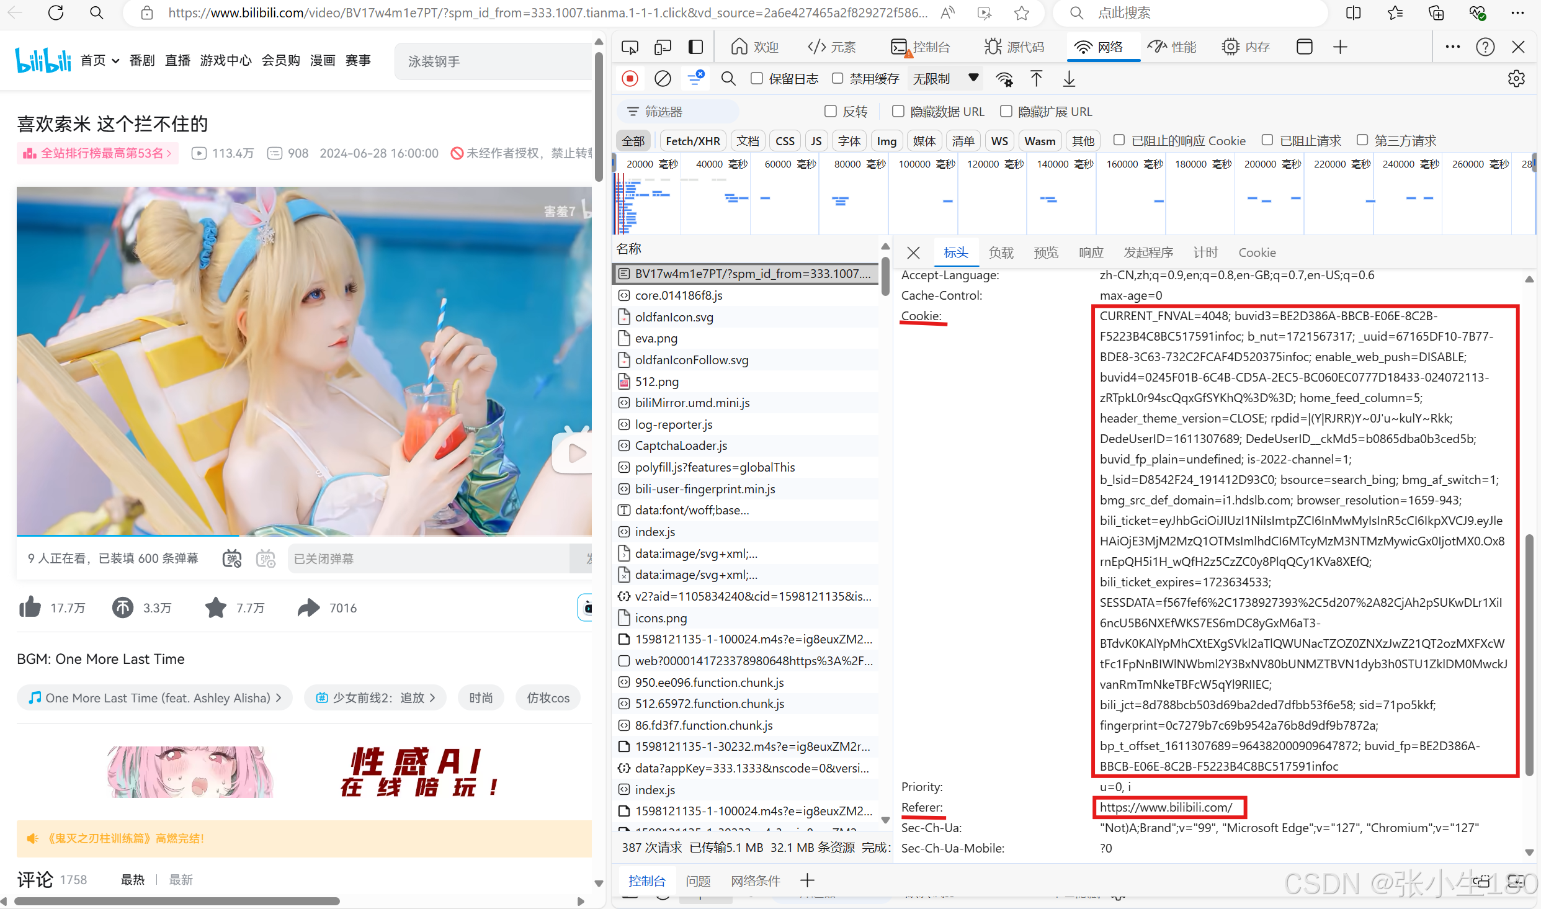This screenshot has height=909, width=1541.
Task: Click the bilibili search box 泳装钢手
Action: pos(493,61)
